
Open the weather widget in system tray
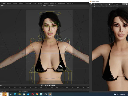(x=119, y=94)
